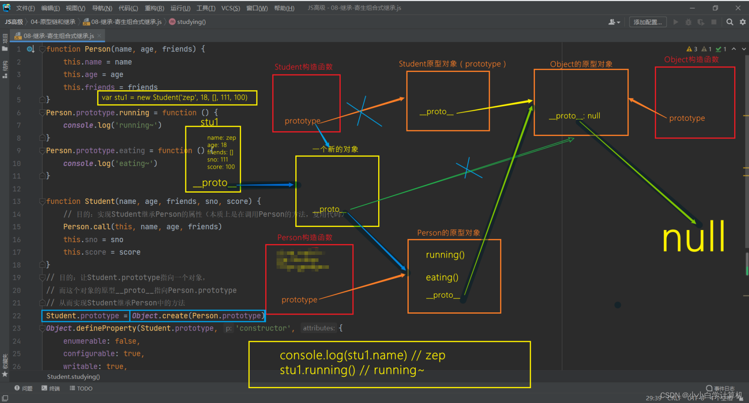Click code line 22 Student.prototype text
749x403 pixels.
[x=82, y=316]
